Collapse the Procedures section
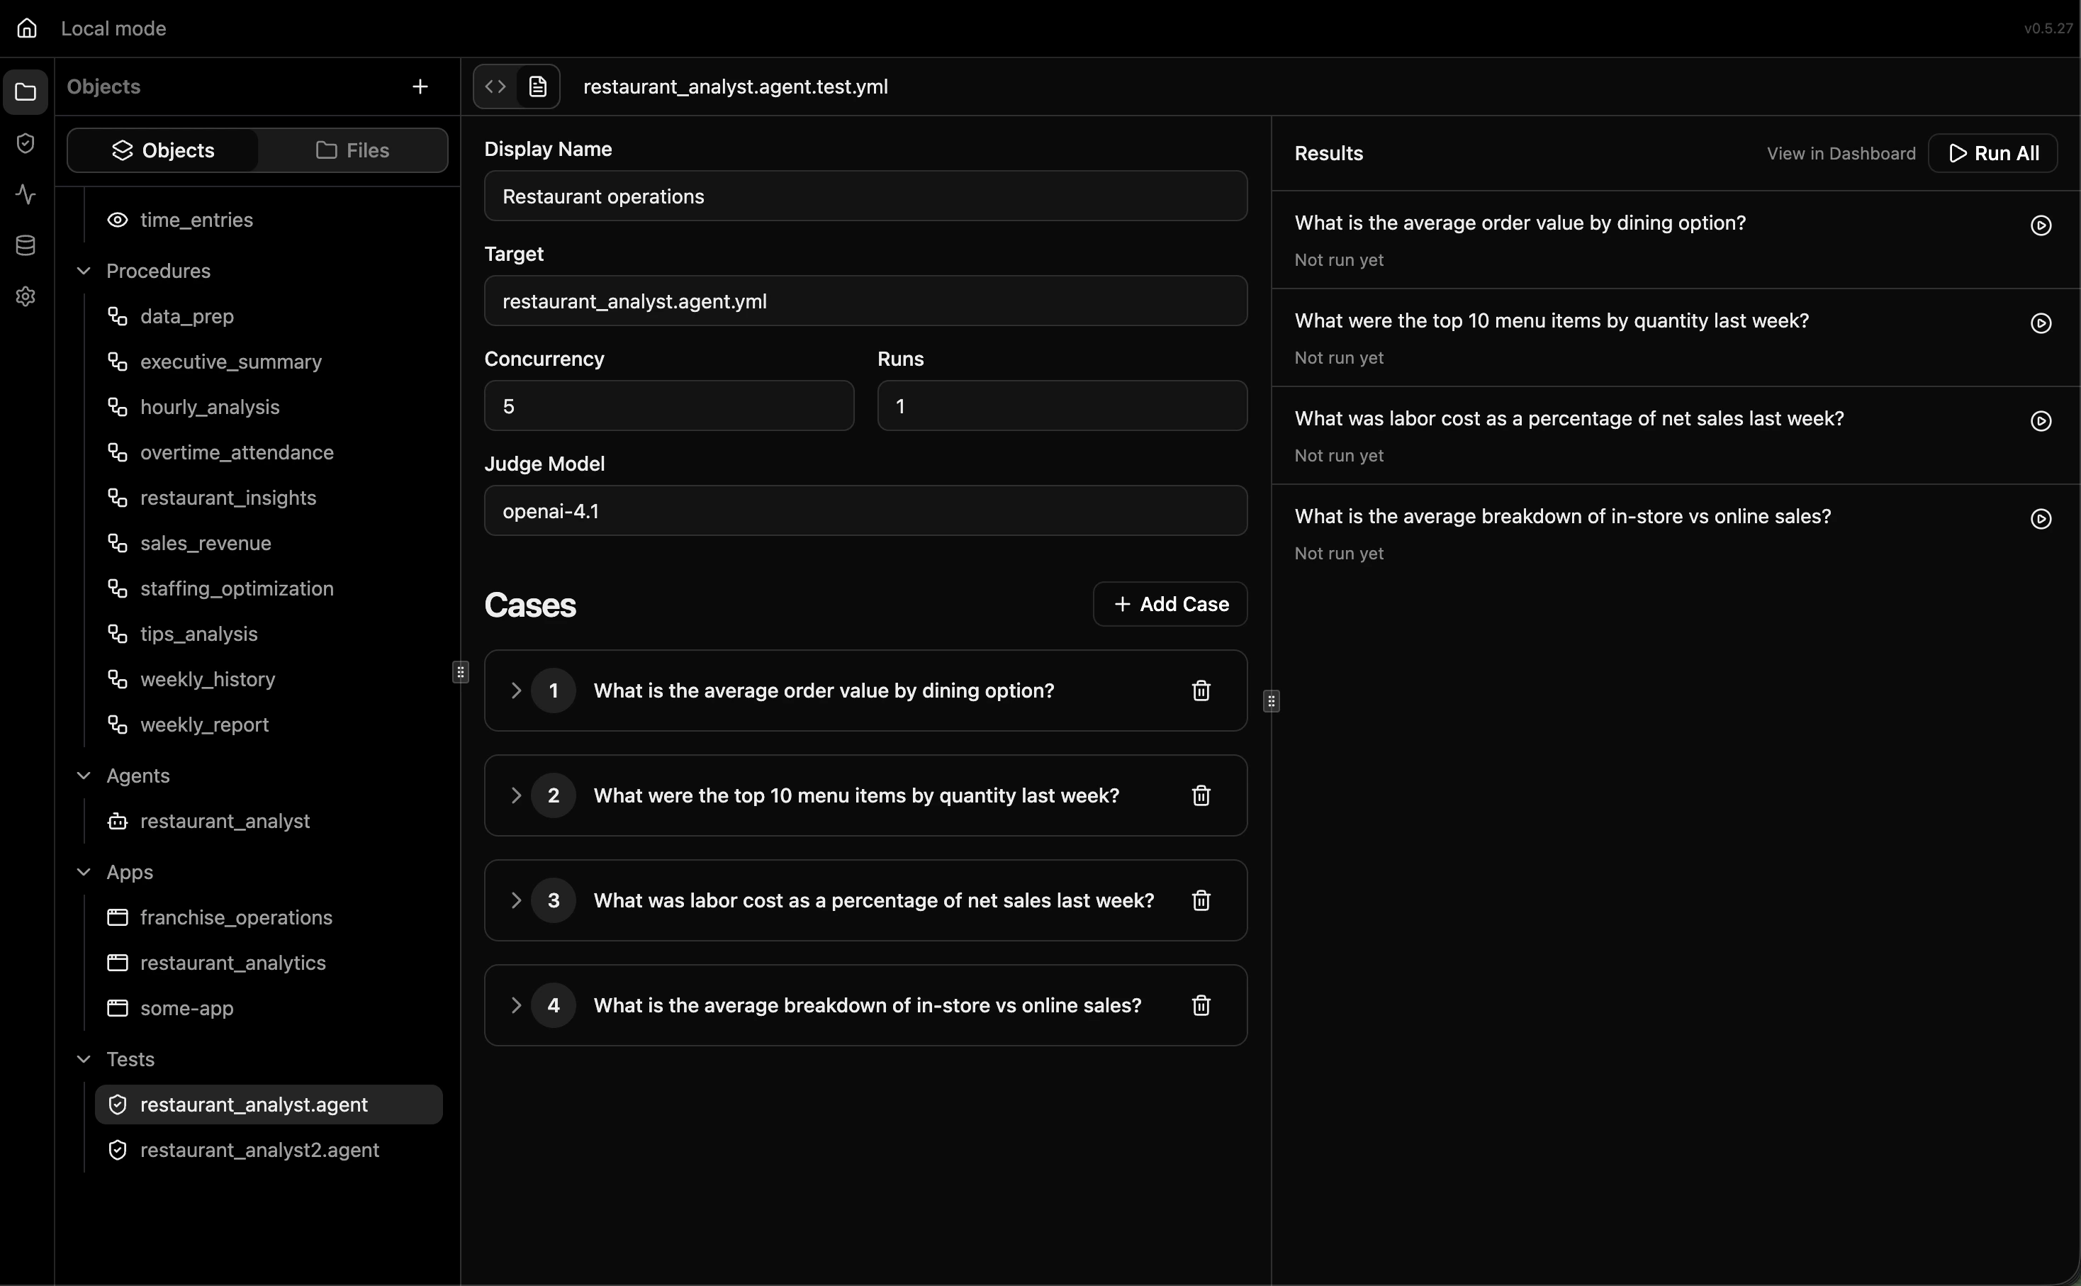The image size is (2081, 1286). click(84, 271)
